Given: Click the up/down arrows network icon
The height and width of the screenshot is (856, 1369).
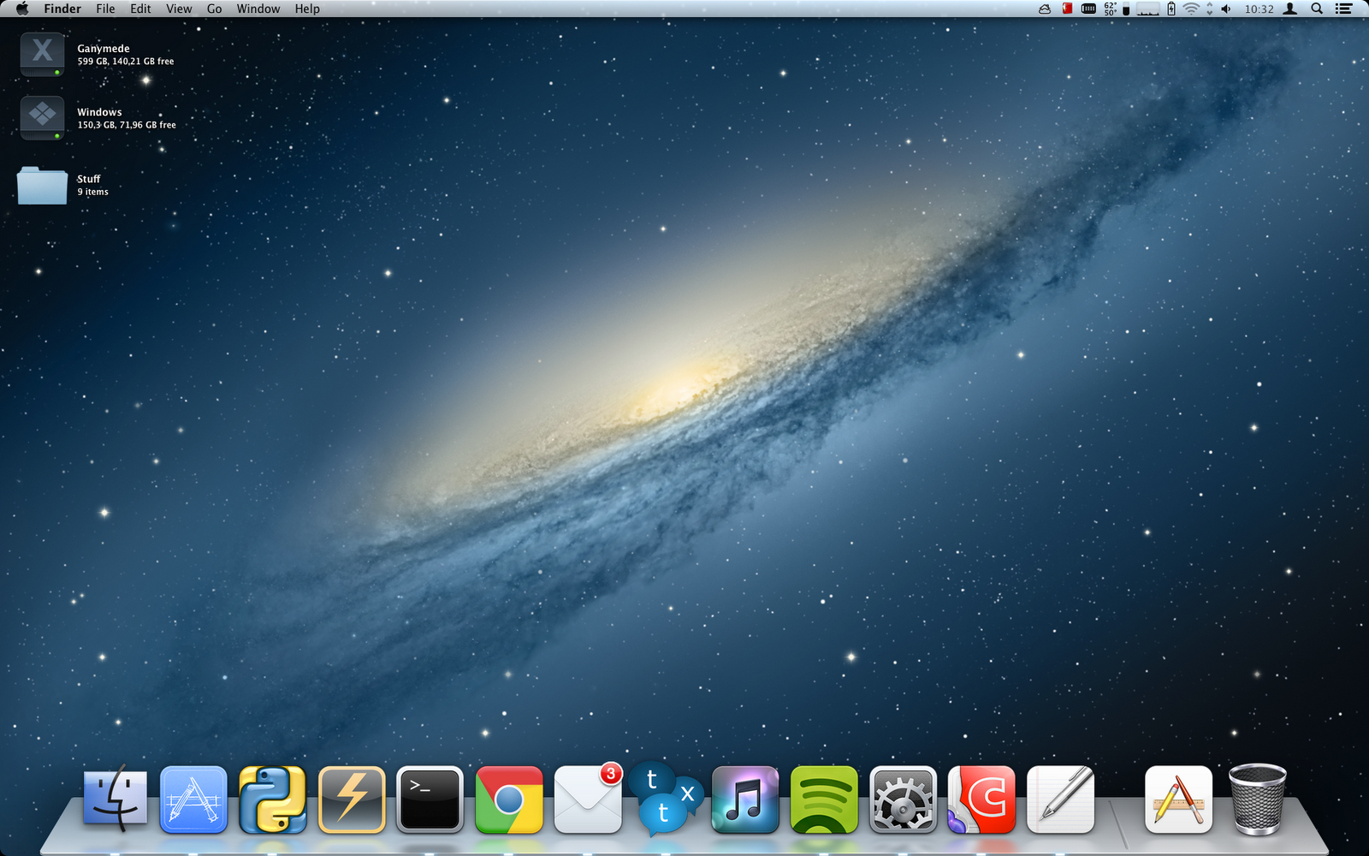Looking at the screenshot, I should (x=1210, y=9).
